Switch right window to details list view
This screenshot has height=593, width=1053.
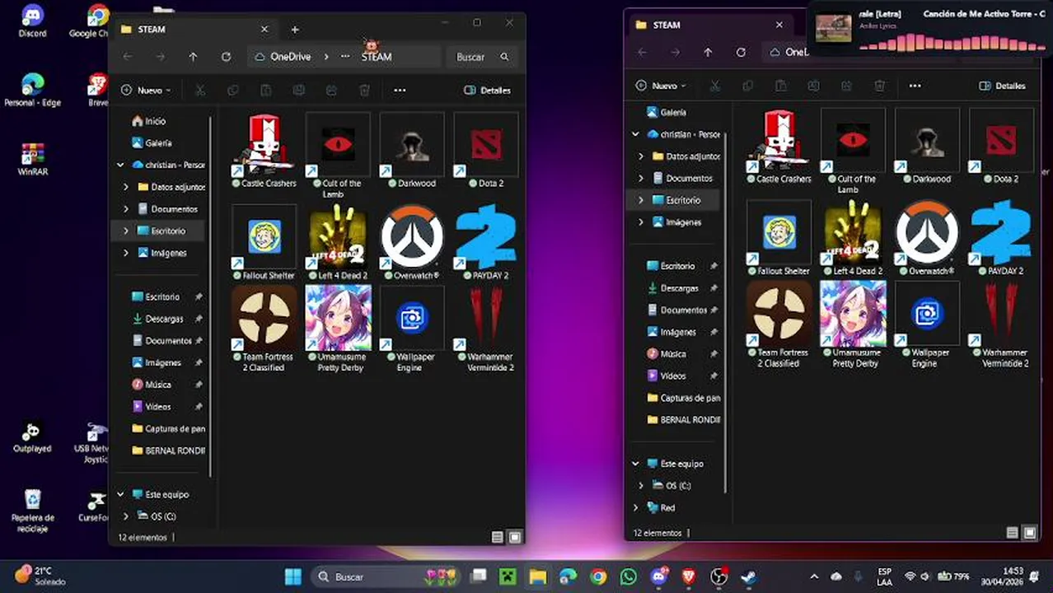(x=1012, y=533)
